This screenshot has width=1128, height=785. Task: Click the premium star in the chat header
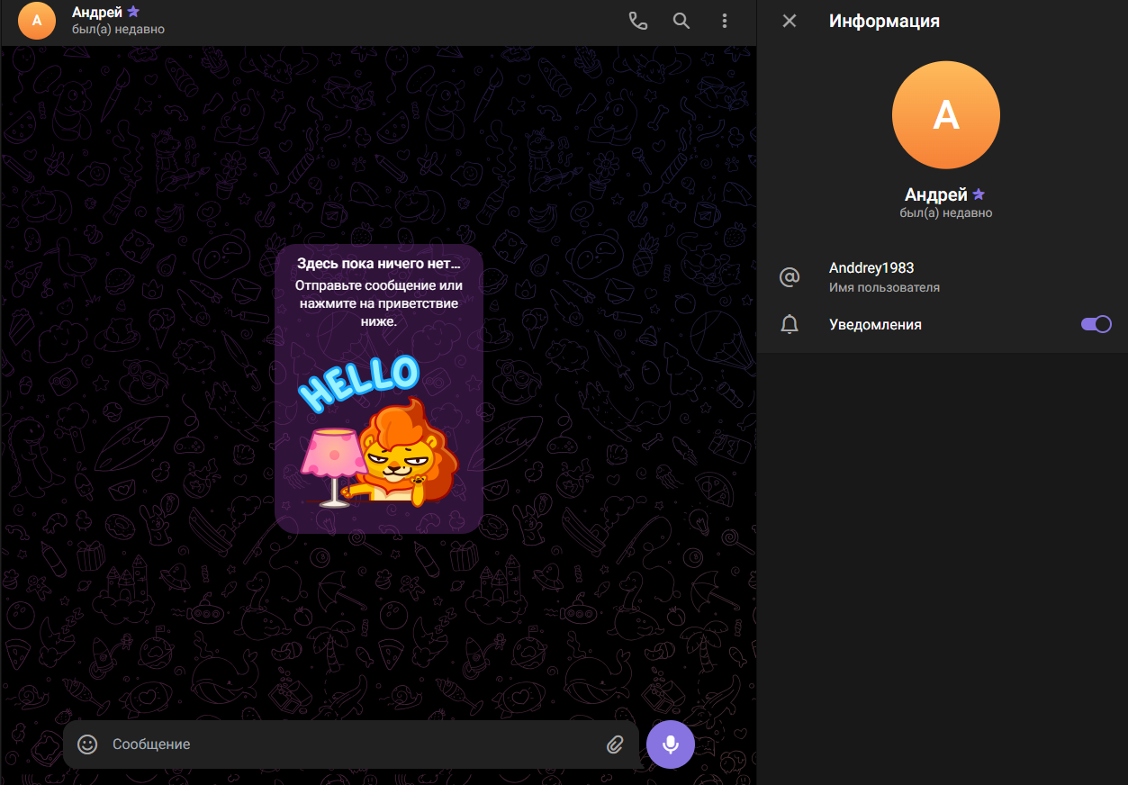tap(133, 12)
